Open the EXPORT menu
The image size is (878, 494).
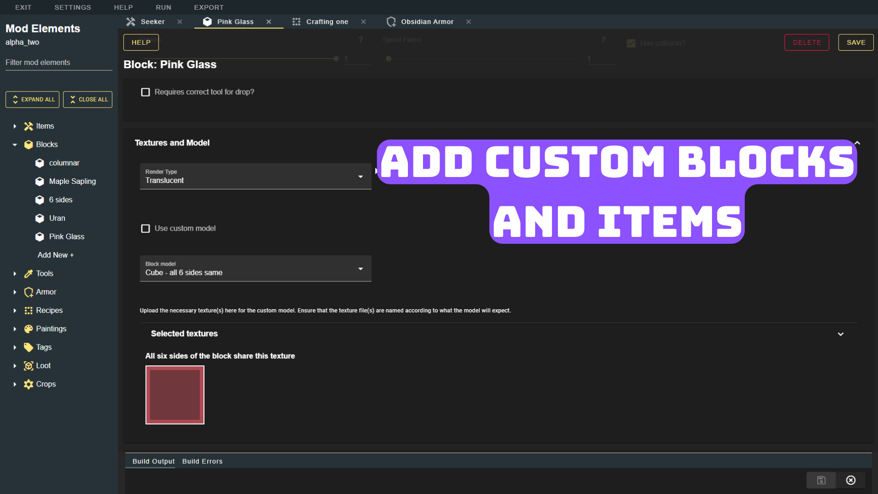(x=209, y=7)
